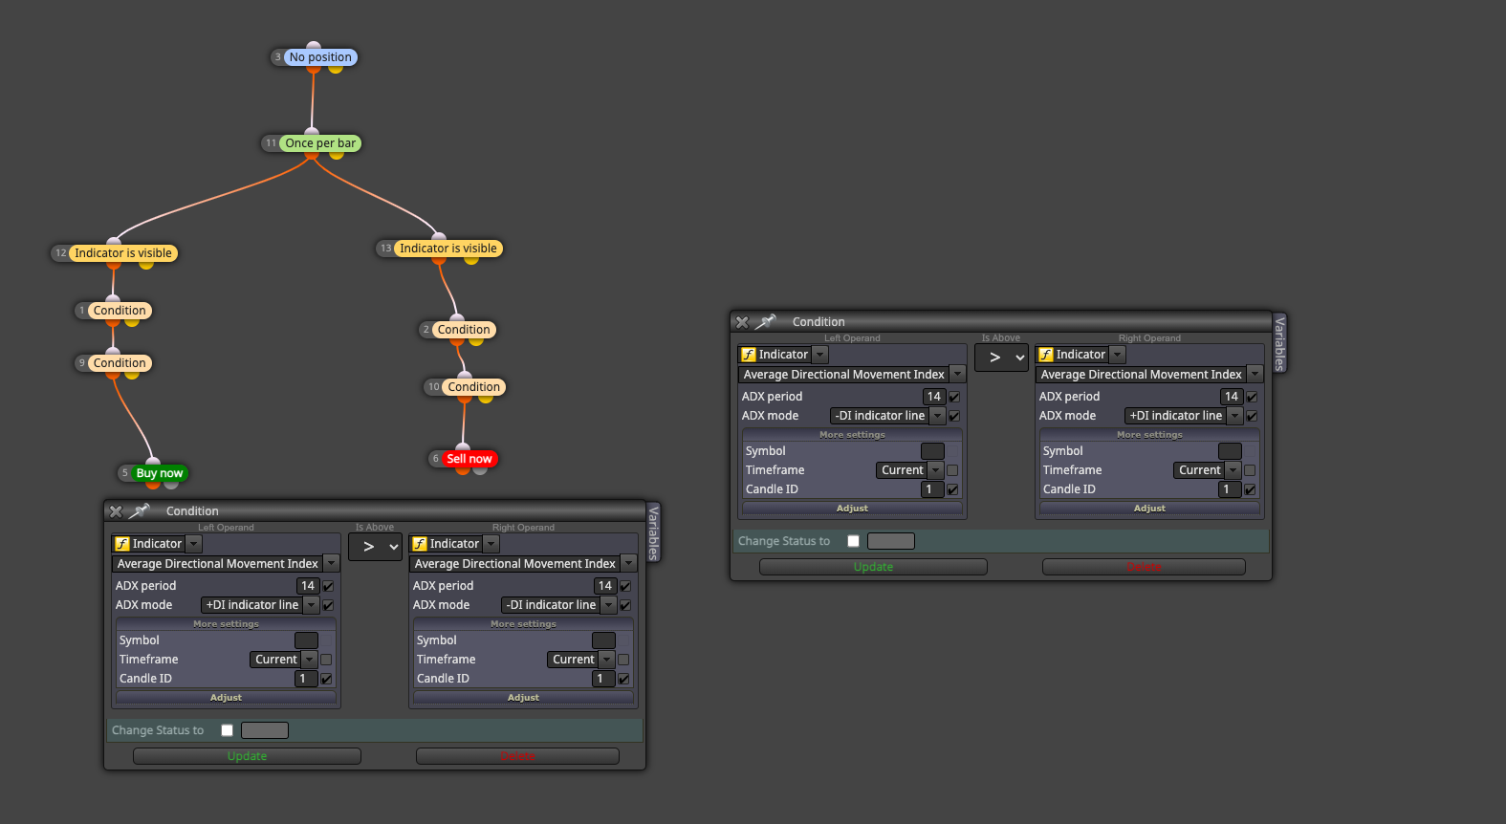Open -DI indicator line dropdown in right panel
Image resolution: width=1506 pixels, height=824 pixels.
point(938,416)
